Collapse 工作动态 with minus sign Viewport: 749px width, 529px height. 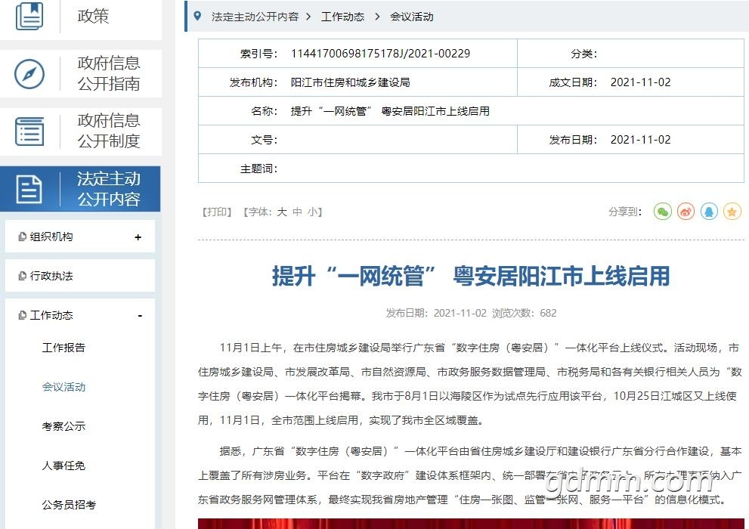click(140, 316)
